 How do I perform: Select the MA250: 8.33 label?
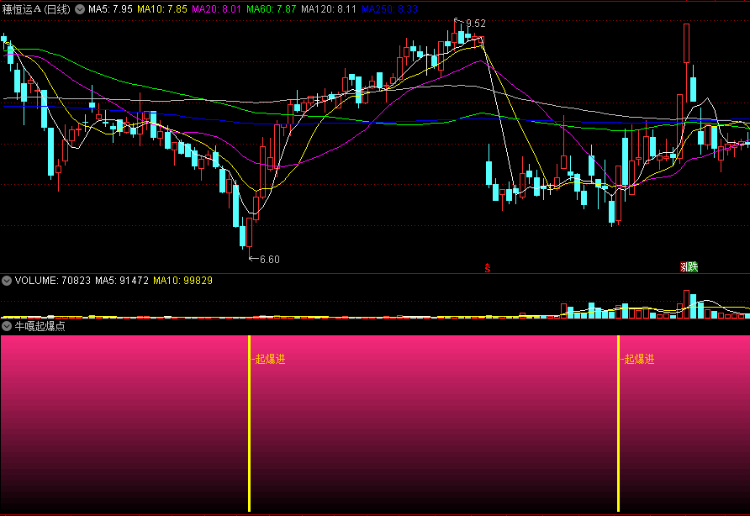(389, 9)
